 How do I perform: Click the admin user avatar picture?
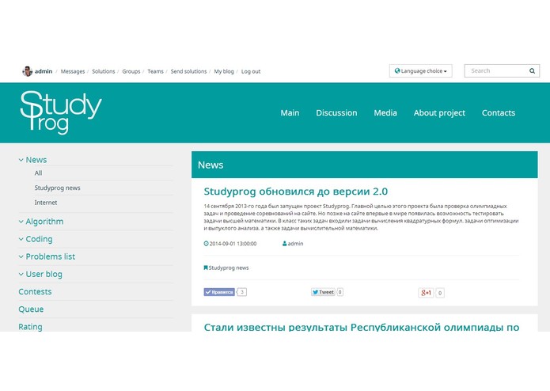27,71
